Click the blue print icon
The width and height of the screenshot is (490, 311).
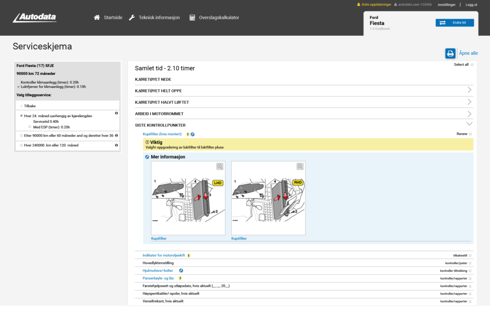[x=450, y=53]
